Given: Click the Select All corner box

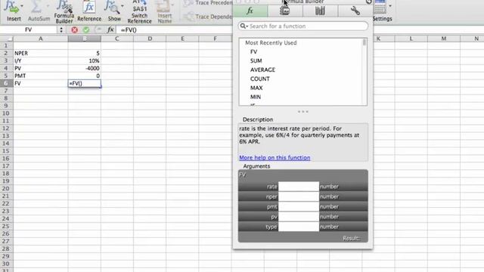Looking at the screenshot, I should pos(7,39).
